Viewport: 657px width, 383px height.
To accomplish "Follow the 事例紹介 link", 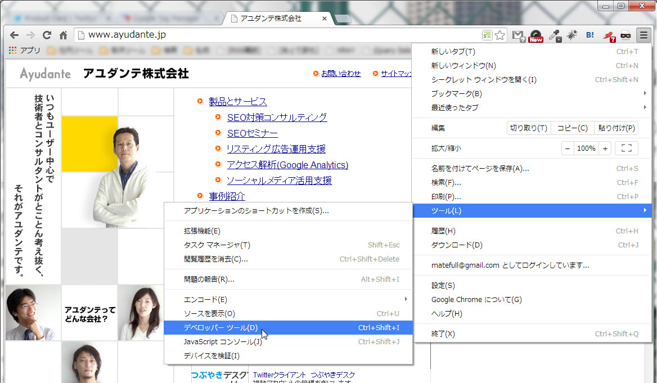I will tap(227, 196).
